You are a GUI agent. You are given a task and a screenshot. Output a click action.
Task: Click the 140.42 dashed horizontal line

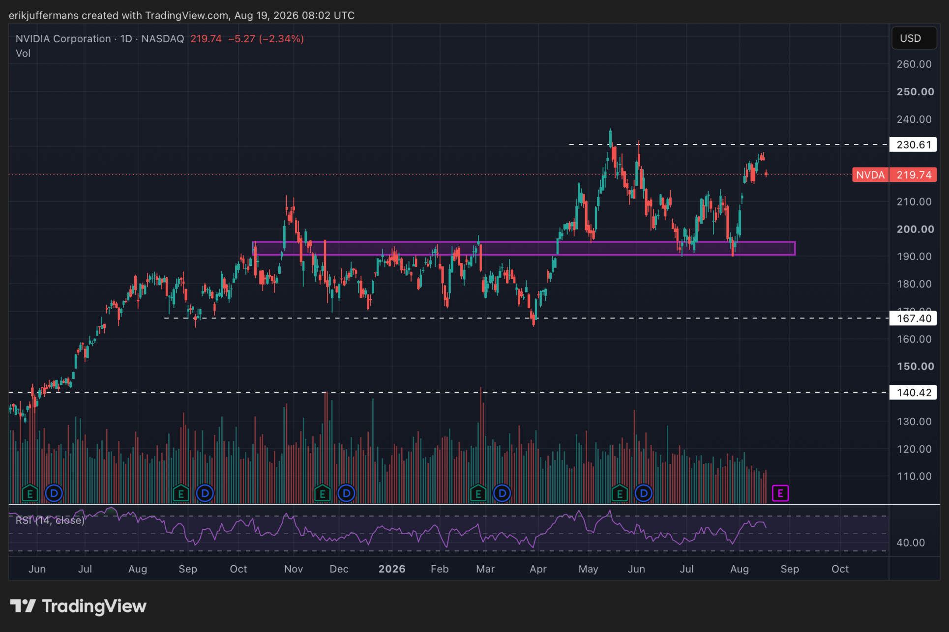point(448,393)
